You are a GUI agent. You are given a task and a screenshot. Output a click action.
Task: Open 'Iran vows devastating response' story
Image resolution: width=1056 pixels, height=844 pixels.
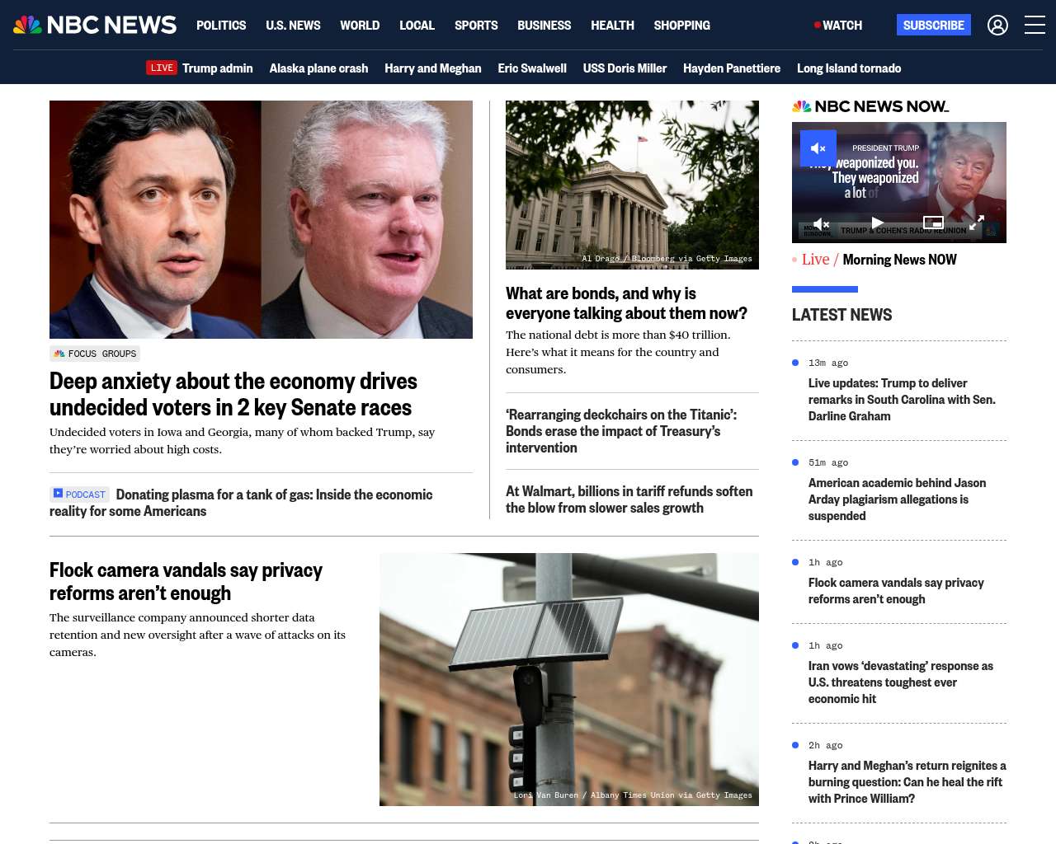pos(901,682)
